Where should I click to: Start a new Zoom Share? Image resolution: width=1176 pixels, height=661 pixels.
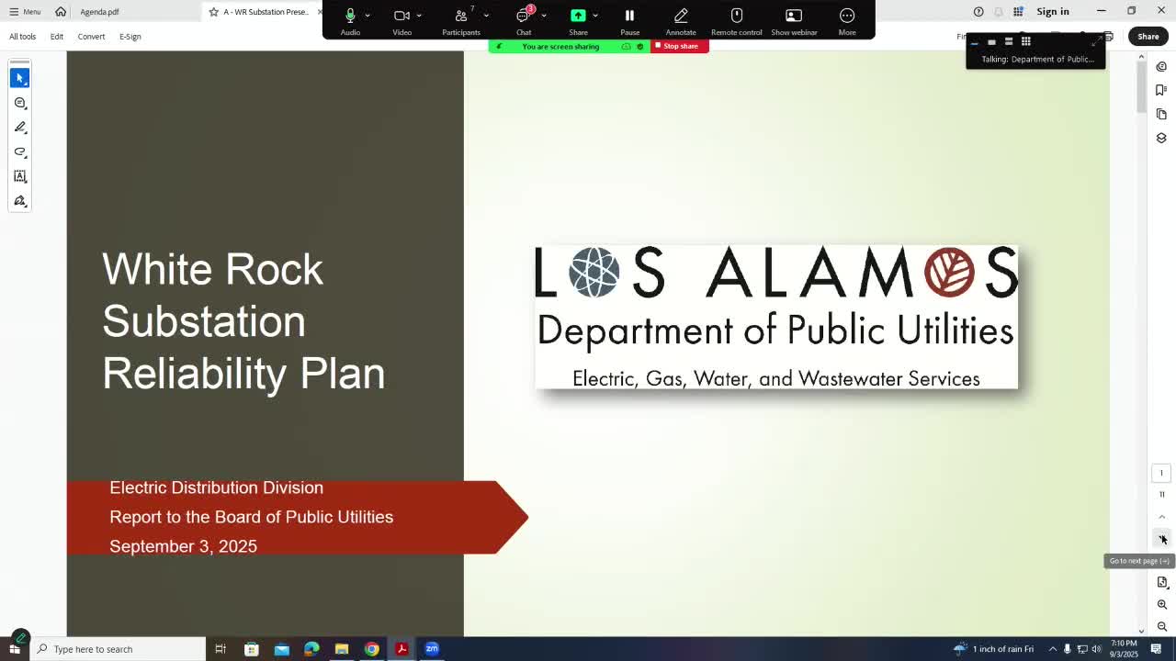578,20
